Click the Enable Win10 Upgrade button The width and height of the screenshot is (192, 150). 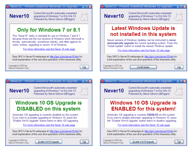[x=48, y=142]
